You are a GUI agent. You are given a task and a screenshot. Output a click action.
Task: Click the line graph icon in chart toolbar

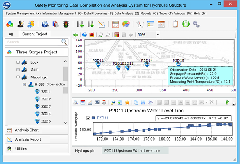point(90,102)
